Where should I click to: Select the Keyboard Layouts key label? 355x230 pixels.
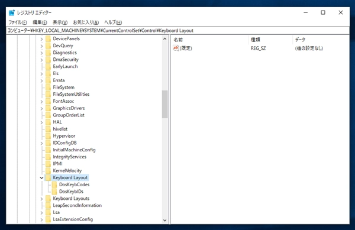click(71, 199)
